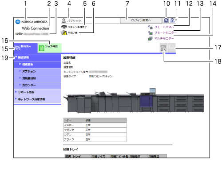Click the 設置場所 label
The image size is (222, 170).
tap(68, 67)
